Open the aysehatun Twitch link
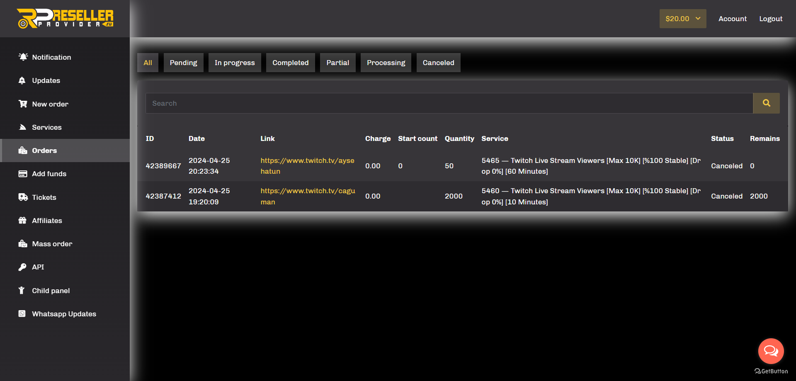 tap(308, 166)
